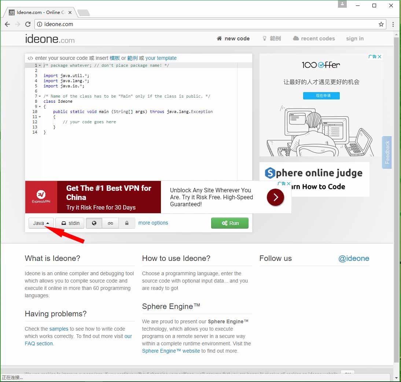Click the scrollbar down arrow
This screenshot has height=382, width=401.
[x=396, y=378]
